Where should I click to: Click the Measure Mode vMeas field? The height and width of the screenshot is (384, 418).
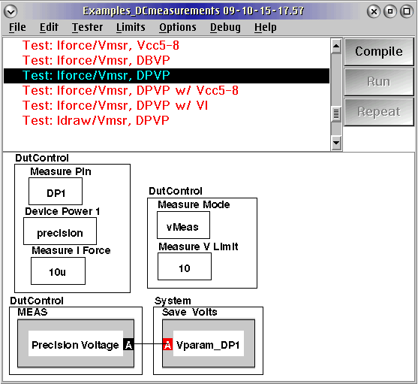pos(183,225)
